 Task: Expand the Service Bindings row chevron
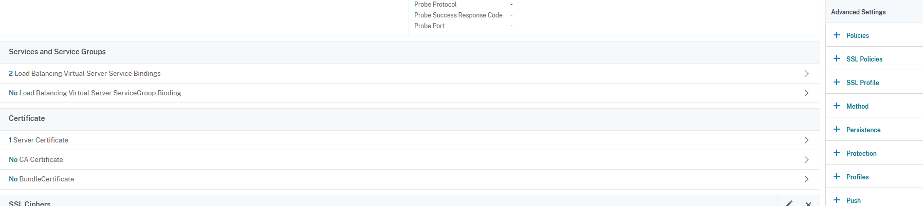806,74
